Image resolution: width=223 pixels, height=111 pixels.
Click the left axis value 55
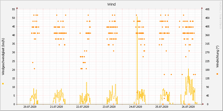(x=14, y=9)
